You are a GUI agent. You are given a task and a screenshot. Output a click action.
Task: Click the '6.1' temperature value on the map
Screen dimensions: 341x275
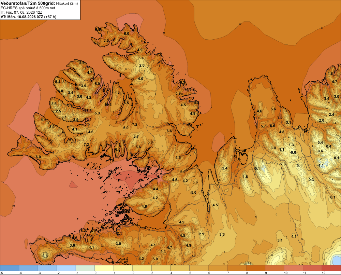tap(333, 197)
